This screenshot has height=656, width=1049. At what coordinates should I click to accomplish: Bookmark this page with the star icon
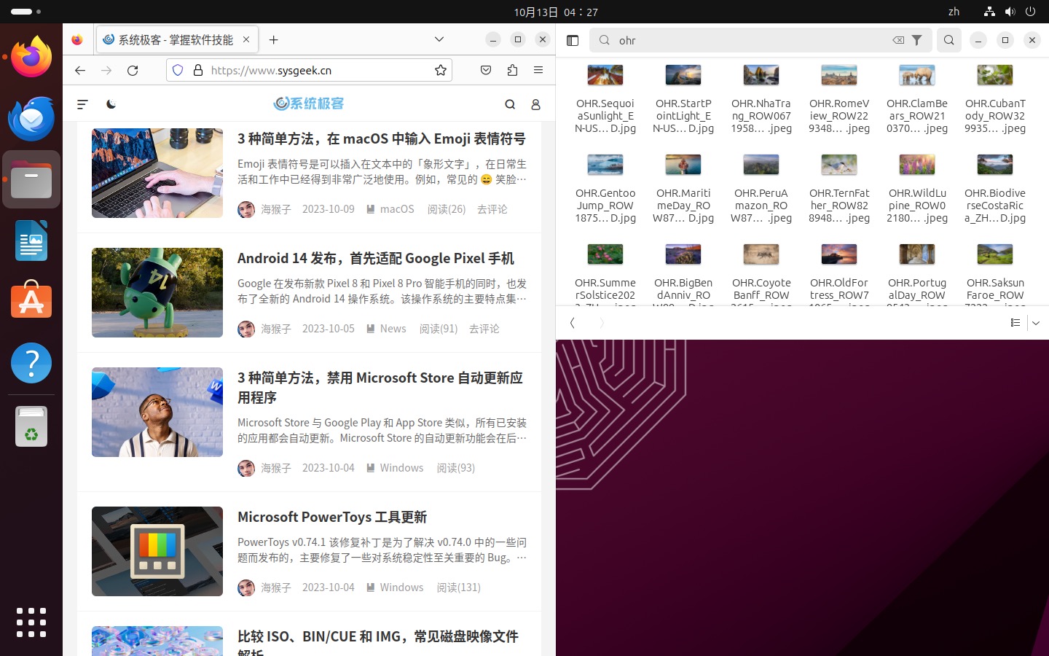coord(440,70)
